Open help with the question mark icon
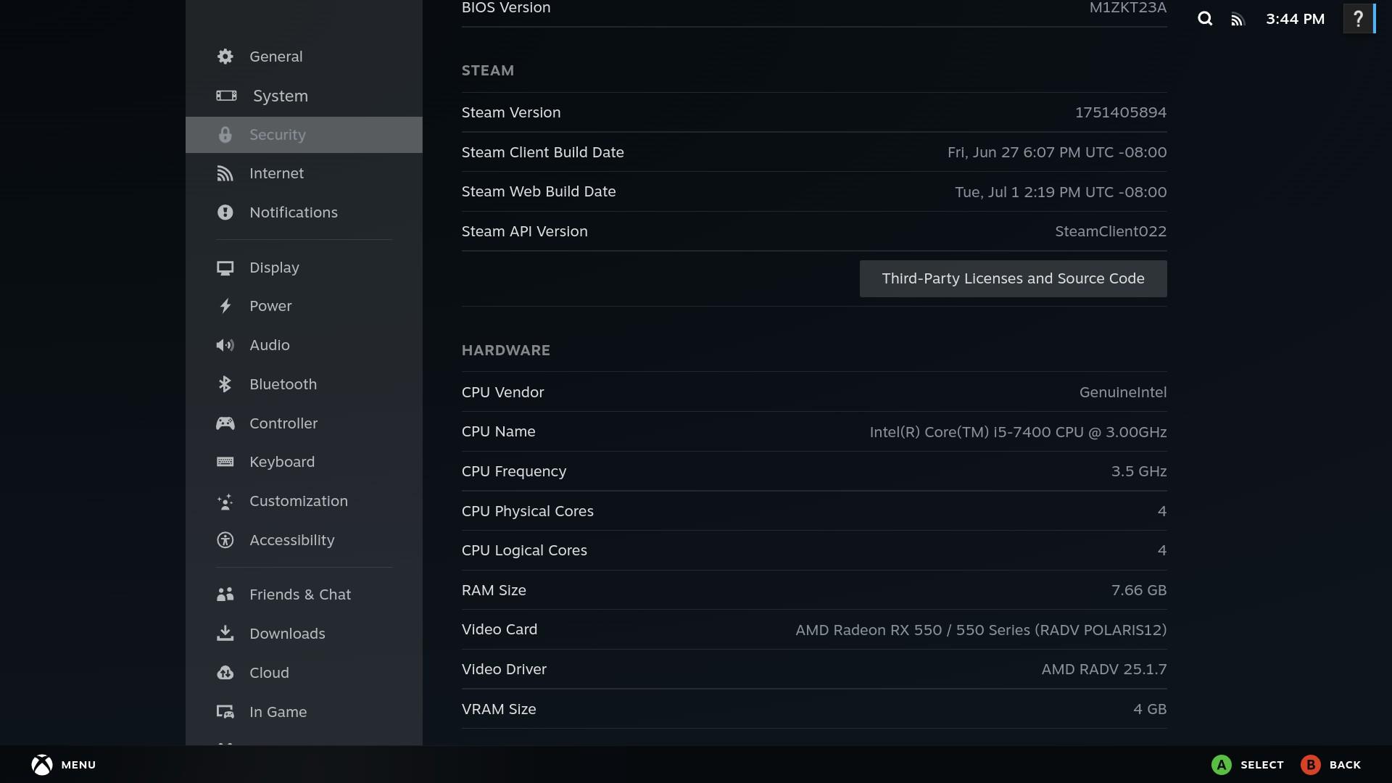 point(1358,19)
